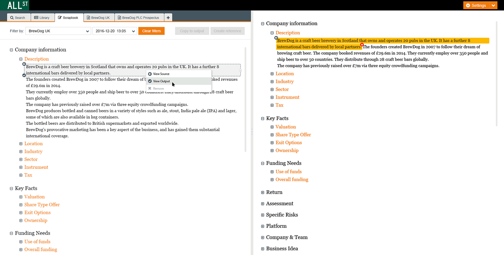Viewport: 504px width, 255px height.
Task: Click the plus icon to add new tab
Action: click(x=168, y=18)
